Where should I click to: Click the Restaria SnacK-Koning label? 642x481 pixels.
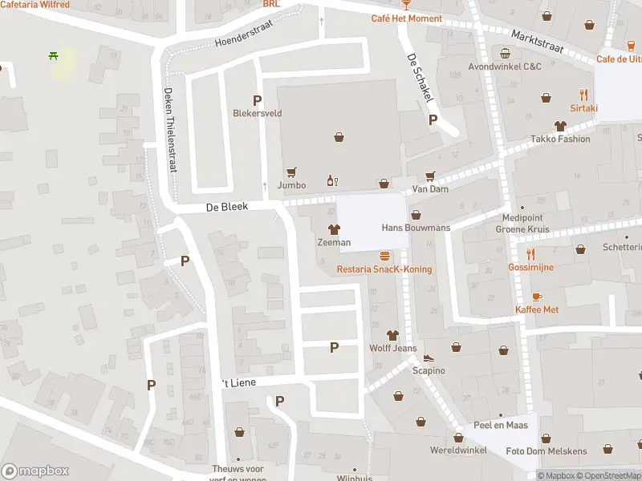coord(384,269)
